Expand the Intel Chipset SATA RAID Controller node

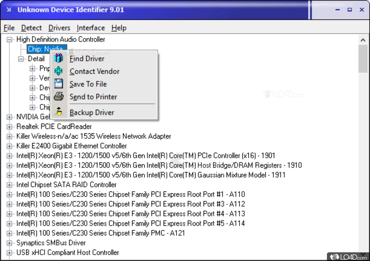9,185
